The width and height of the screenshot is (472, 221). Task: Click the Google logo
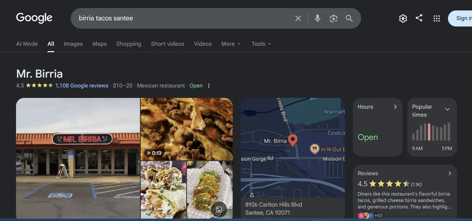click(34, 18)
